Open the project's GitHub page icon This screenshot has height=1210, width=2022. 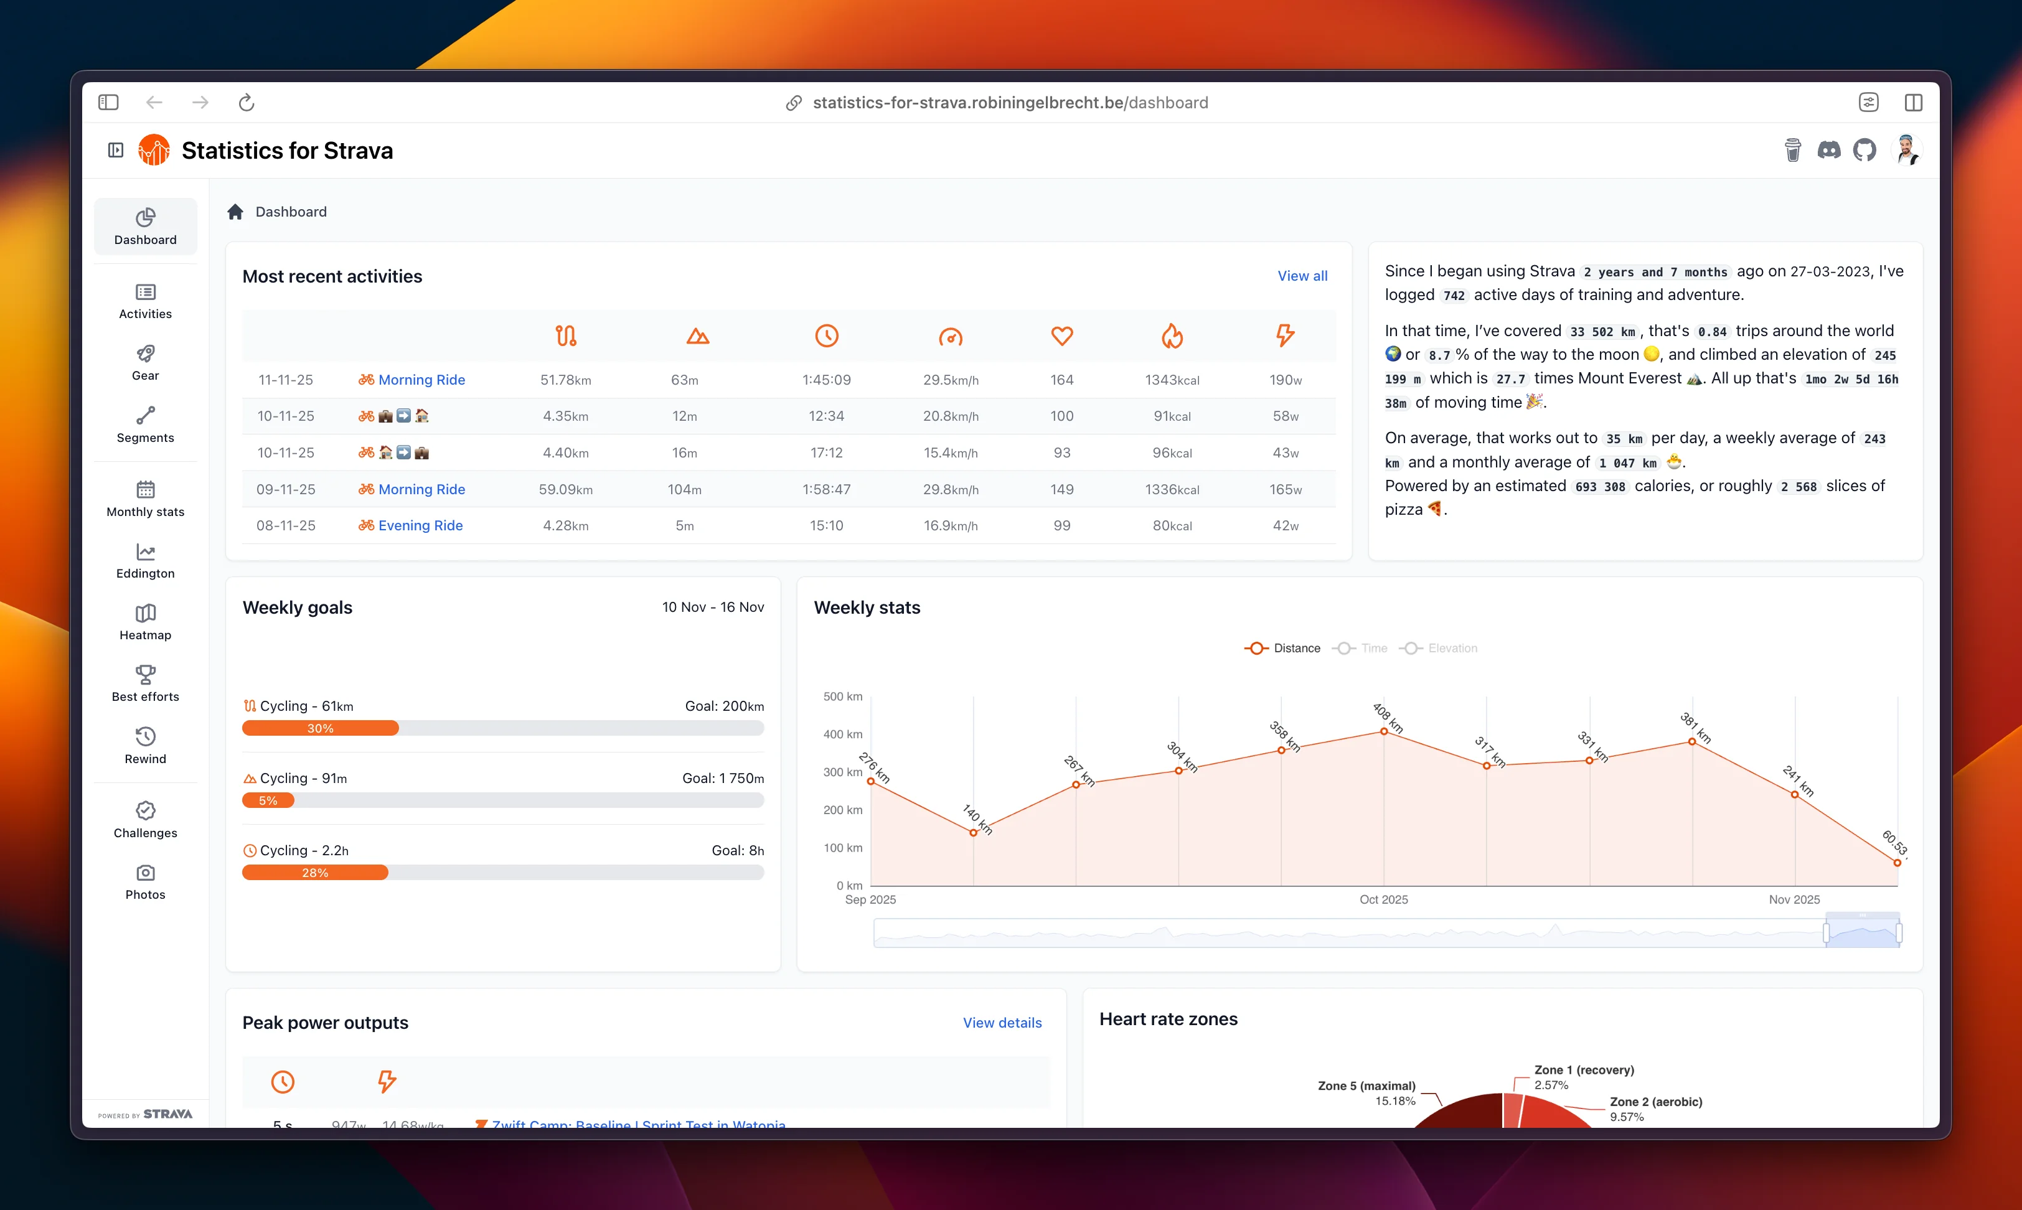(x=1866, y=150)
